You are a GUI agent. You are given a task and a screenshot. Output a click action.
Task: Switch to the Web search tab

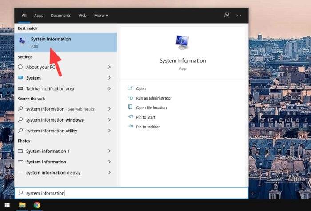click(82, 15)
